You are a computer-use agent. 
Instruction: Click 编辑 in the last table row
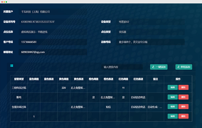click(173, 116)
